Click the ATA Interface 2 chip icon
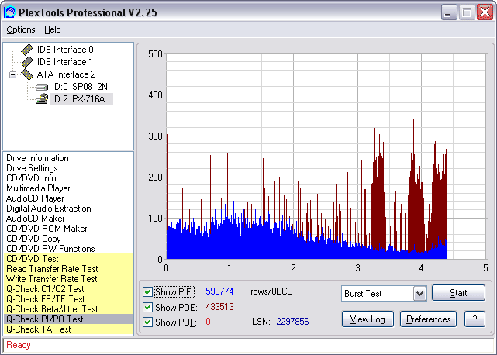Screen dimensions: 497x355 click(27, 74)
